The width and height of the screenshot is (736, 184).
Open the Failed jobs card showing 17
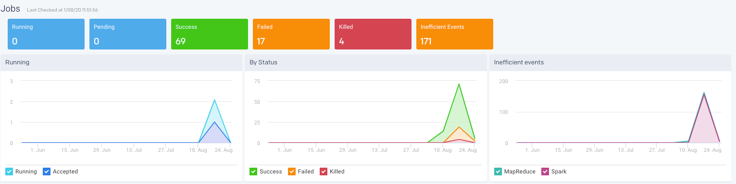tap(291, 34)
